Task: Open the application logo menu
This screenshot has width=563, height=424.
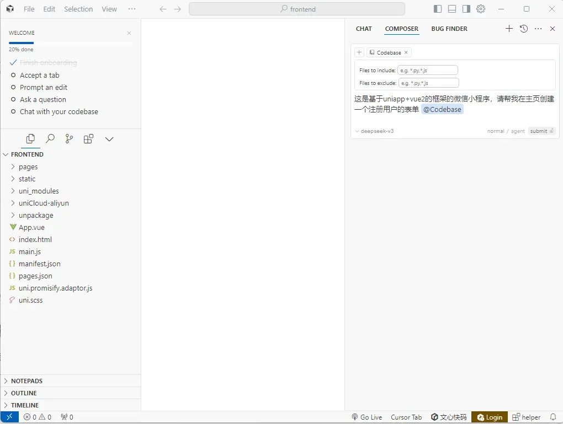Action: point(10,9)
